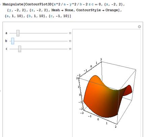Expand extra controls for slider b
The width and height of the screenshot is (146, 137).
click(x=70, y=41)
